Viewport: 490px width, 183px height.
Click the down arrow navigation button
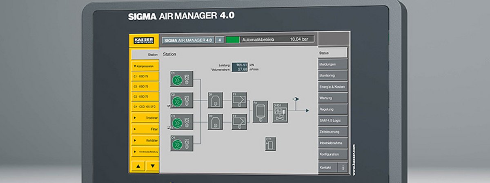(x=152, y=166)
